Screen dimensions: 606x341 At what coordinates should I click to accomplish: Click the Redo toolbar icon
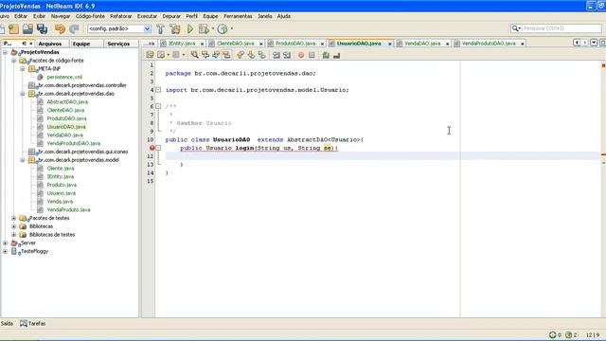(74, 29)
